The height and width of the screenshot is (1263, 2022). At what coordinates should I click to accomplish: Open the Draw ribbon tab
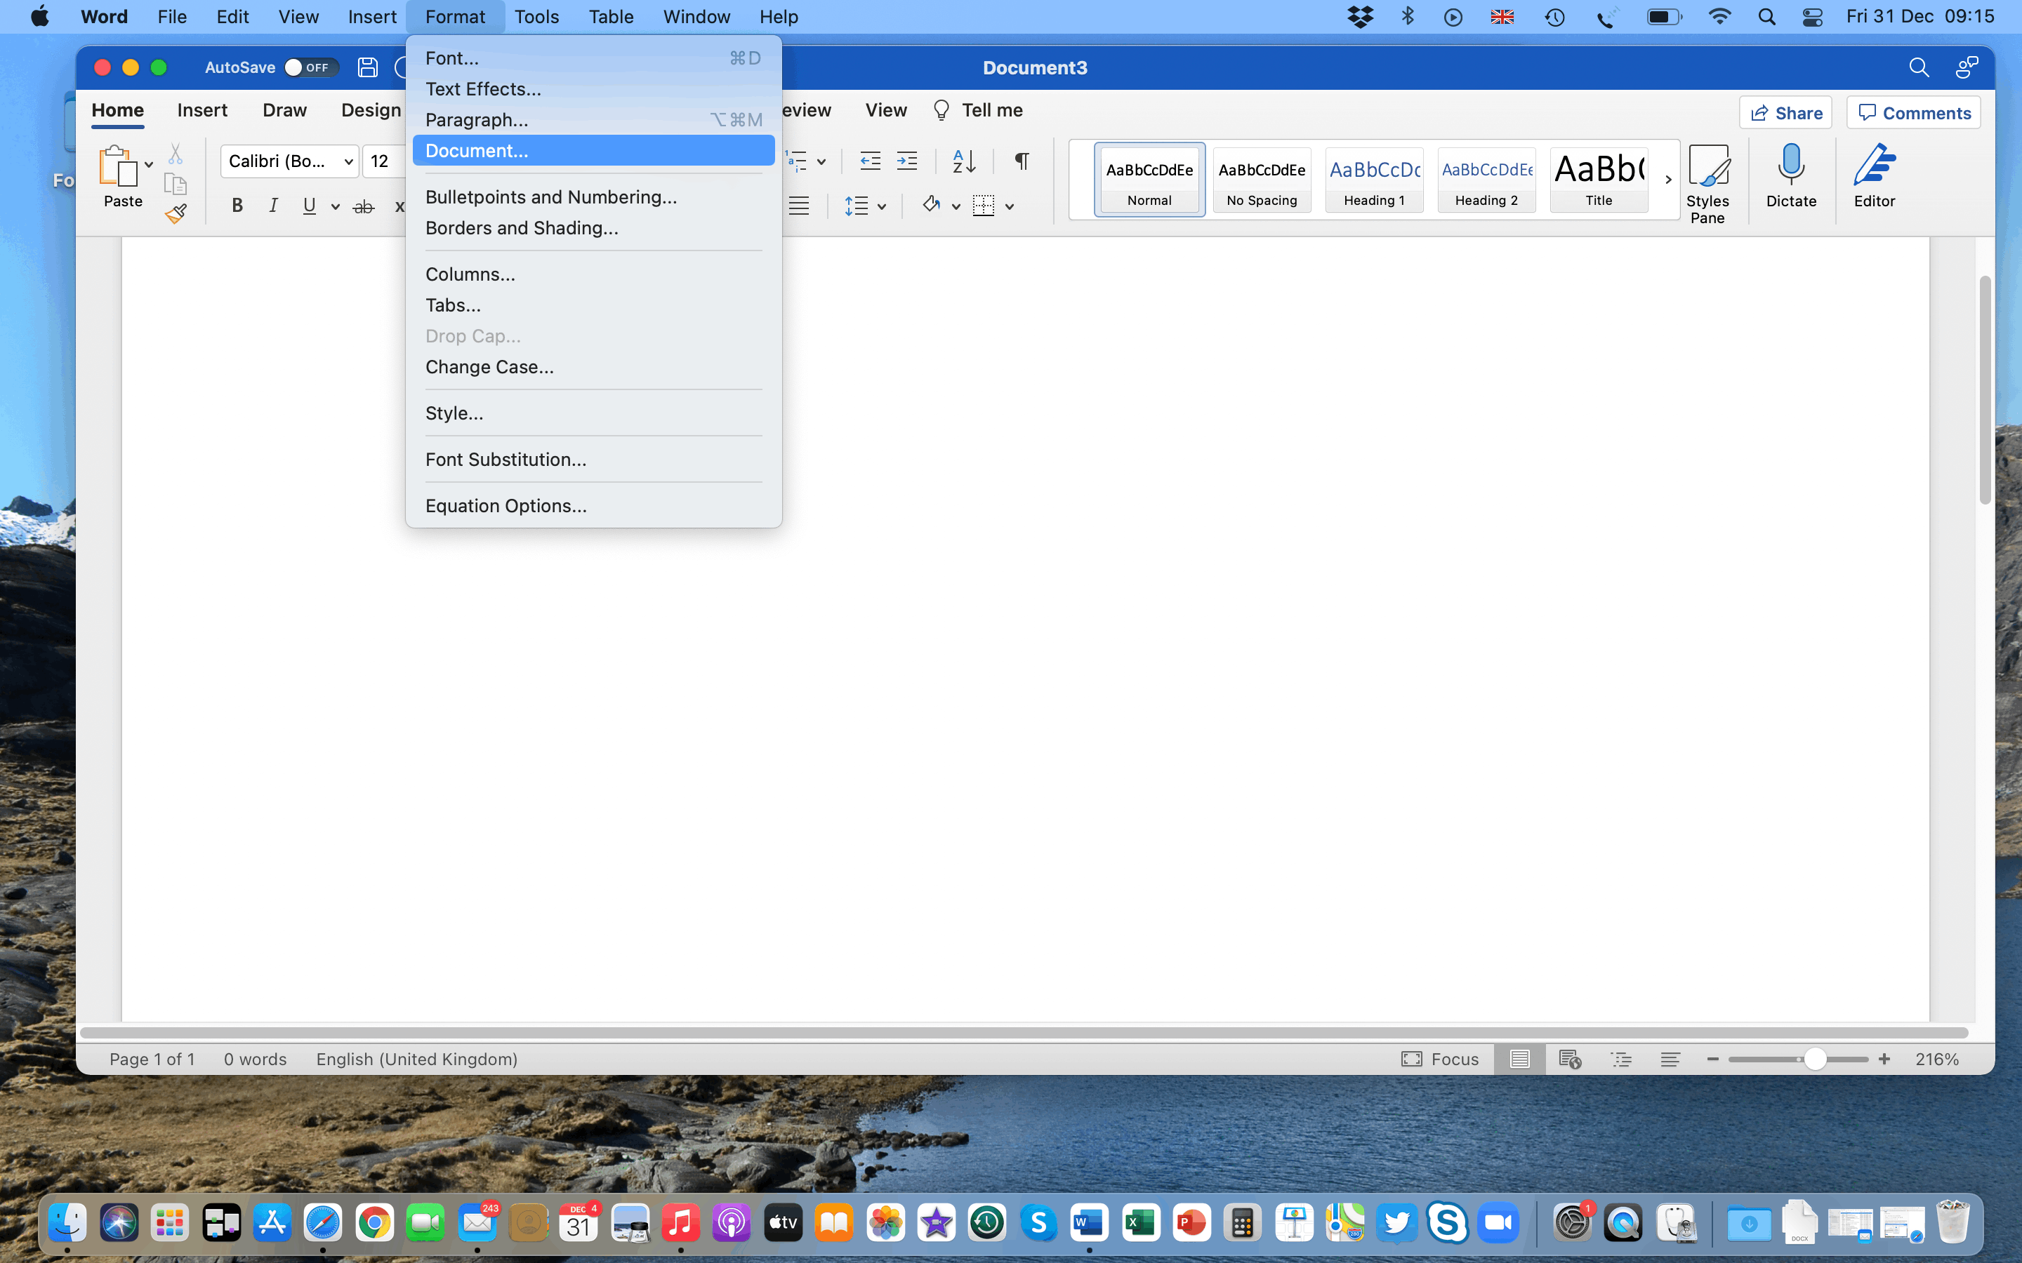click(x=284, y=110)
